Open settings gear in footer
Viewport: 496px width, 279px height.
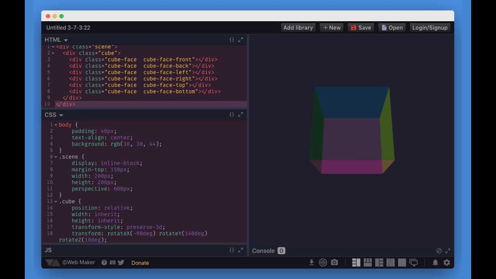point(447,263)
